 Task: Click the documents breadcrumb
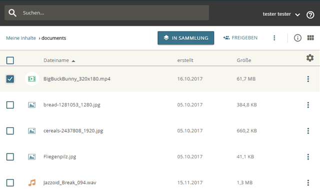[53, 38]
